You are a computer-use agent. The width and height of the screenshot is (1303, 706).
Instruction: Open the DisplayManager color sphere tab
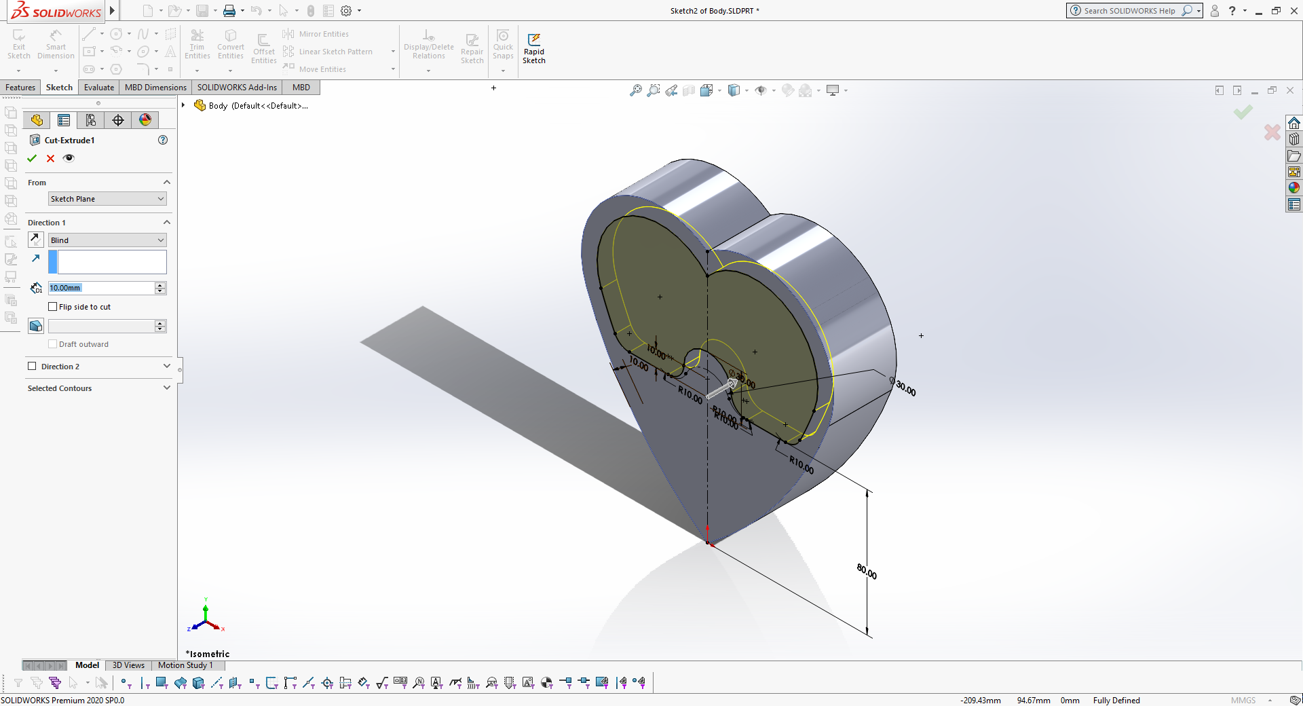coord(145,120)
